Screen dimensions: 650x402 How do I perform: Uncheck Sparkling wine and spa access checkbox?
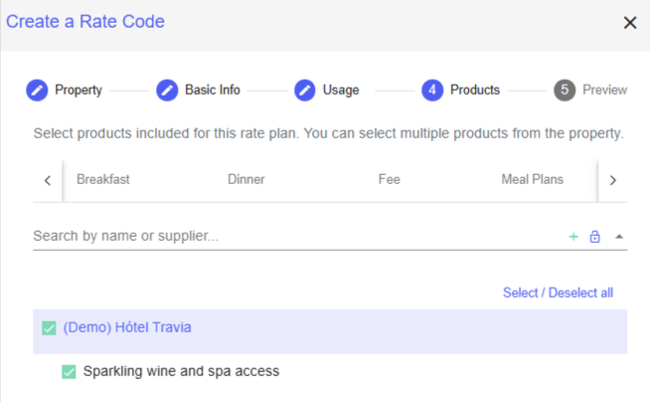[69, 372]
